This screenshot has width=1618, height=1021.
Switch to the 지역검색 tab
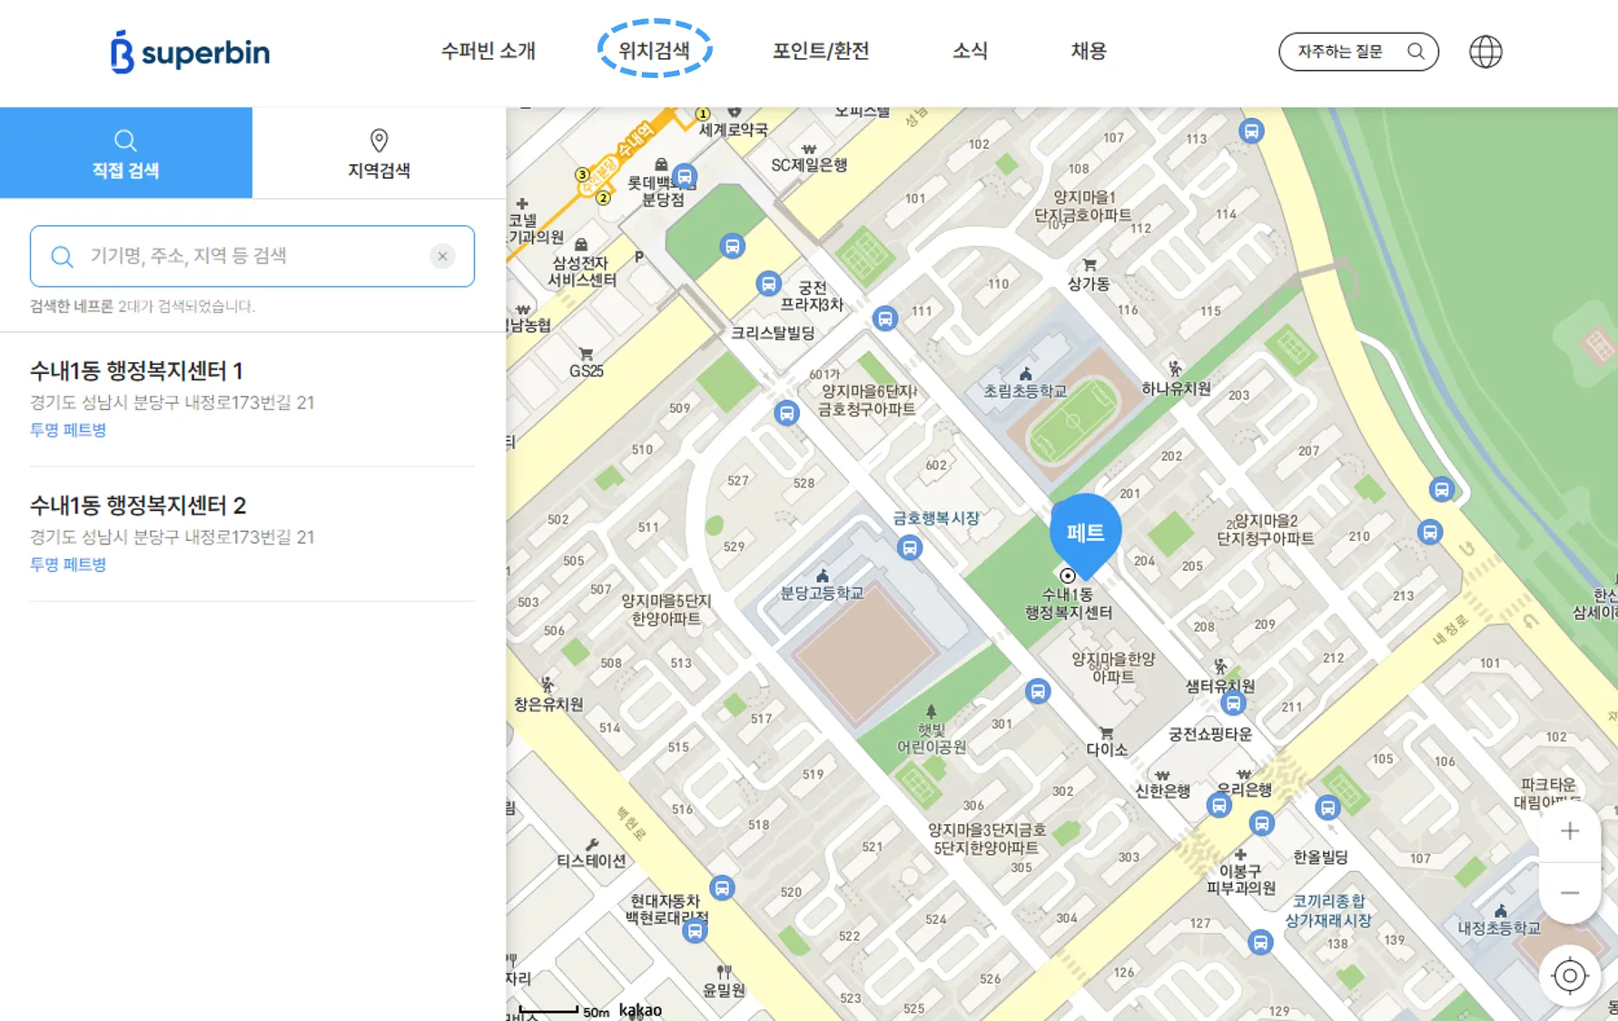point(378,154)
